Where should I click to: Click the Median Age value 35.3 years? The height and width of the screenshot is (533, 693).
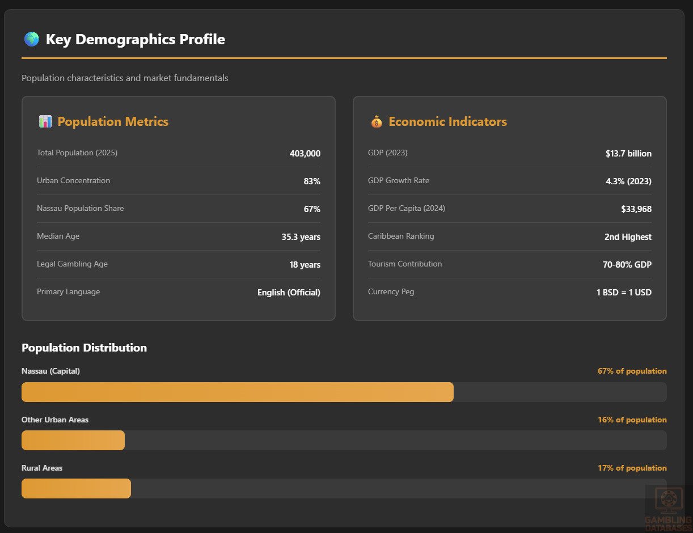pos(301,237)
